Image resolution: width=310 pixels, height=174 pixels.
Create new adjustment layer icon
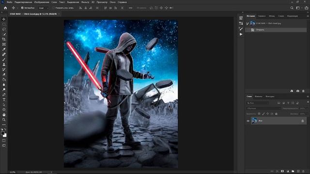288,171
